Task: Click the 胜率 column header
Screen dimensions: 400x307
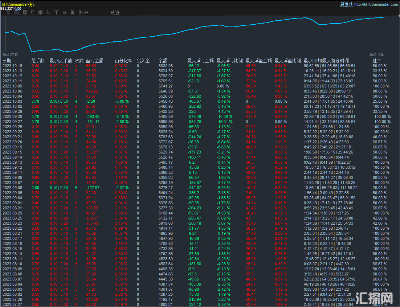Action: 377,61
